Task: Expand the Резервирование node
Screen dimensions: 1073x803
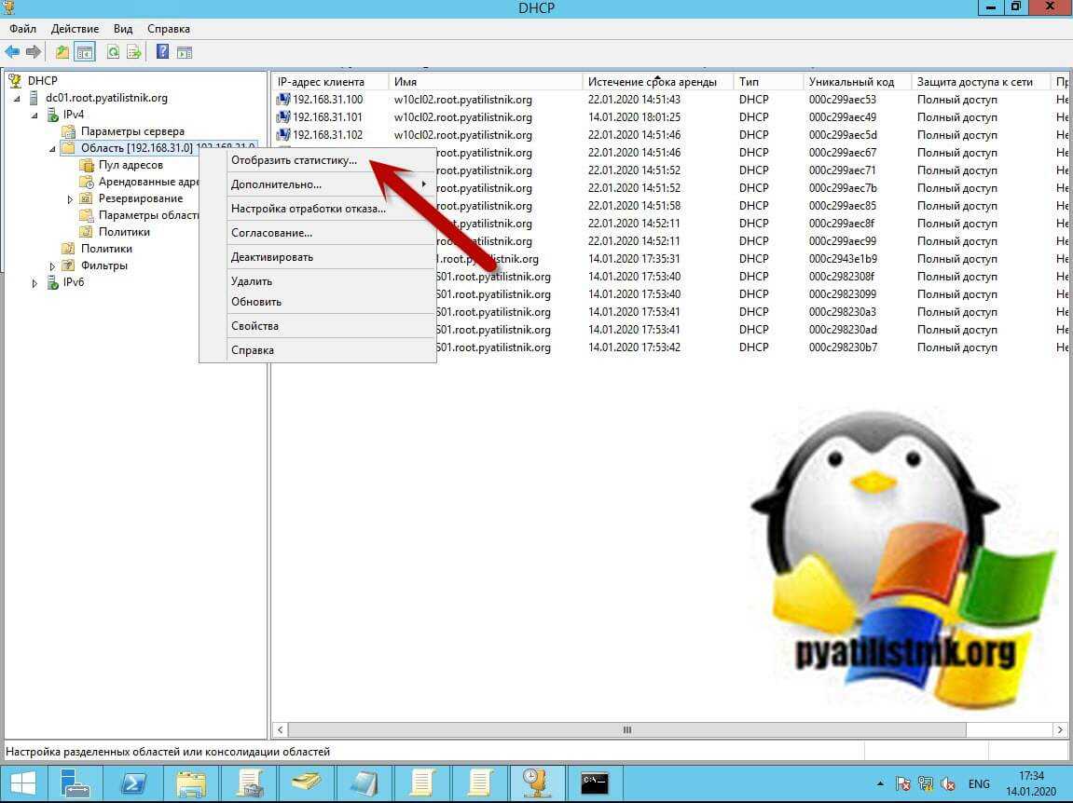Action: click(x=71, y=199)
